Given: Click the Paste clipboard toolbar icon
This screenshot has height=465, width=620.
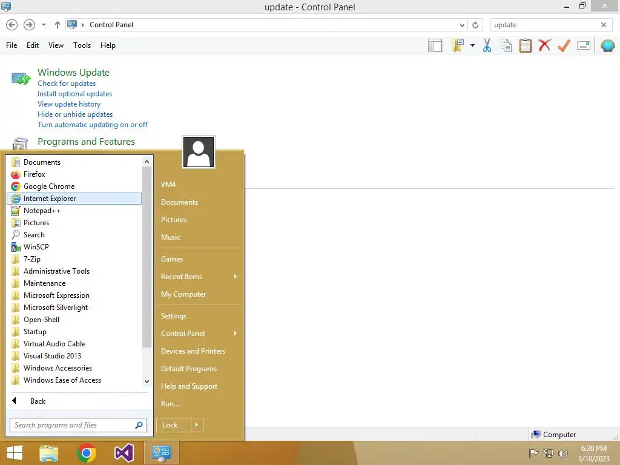Looking at the screenshot, I should click(x=525, y=45).
